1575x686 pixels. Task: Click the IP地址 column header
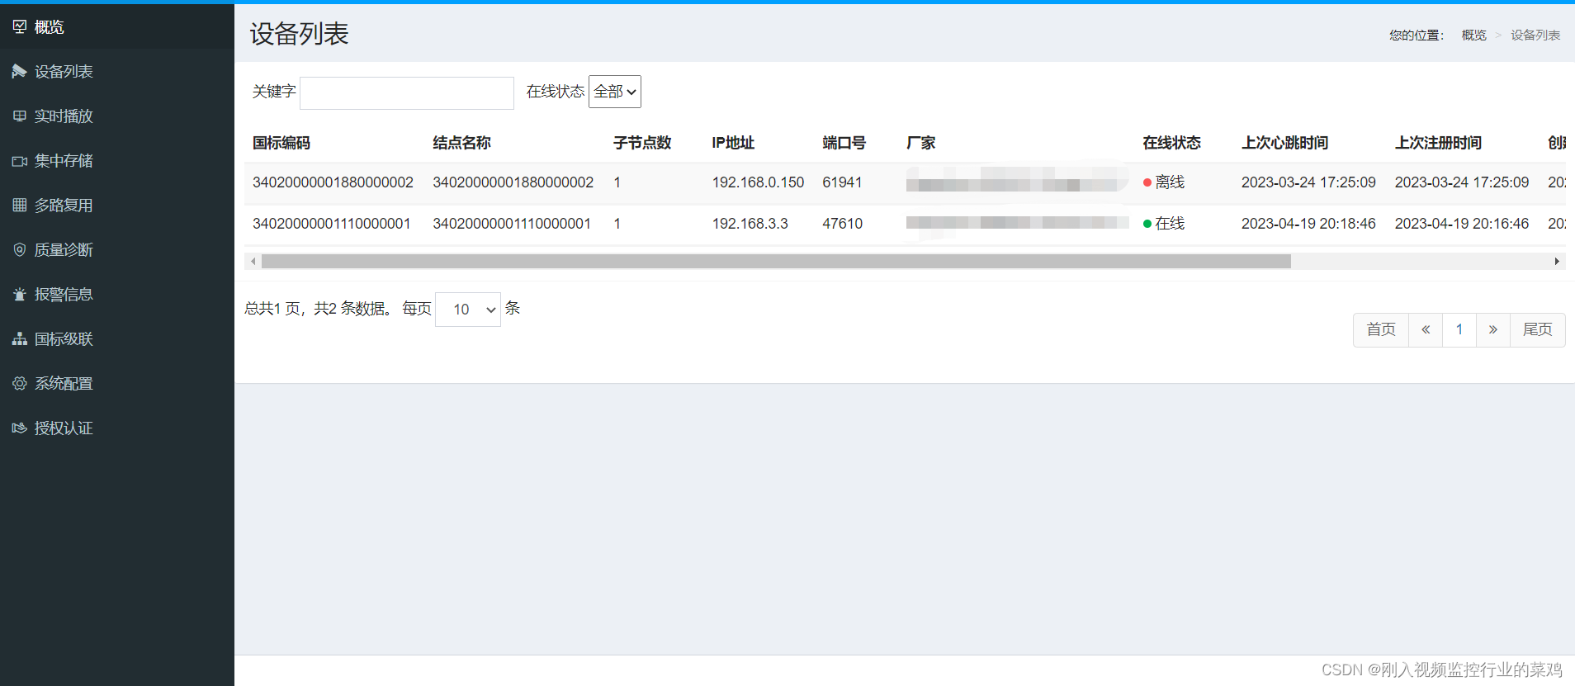[x=733, y=143]
